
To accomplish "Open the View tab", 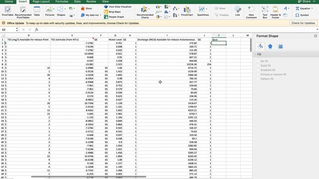I will tap(105, 1).
